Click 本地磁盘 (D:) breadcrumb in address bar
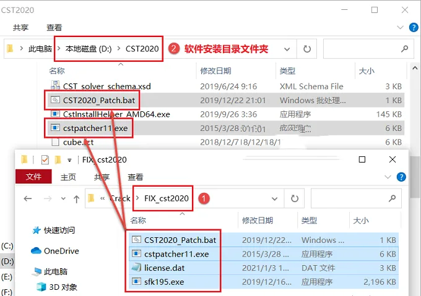This screenshot has height=296, width=421. [x=89, y=49]
